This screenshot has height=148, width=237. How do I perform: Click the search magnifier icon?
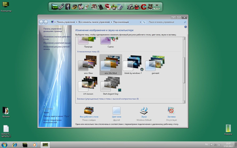click(x=185, y=22)
